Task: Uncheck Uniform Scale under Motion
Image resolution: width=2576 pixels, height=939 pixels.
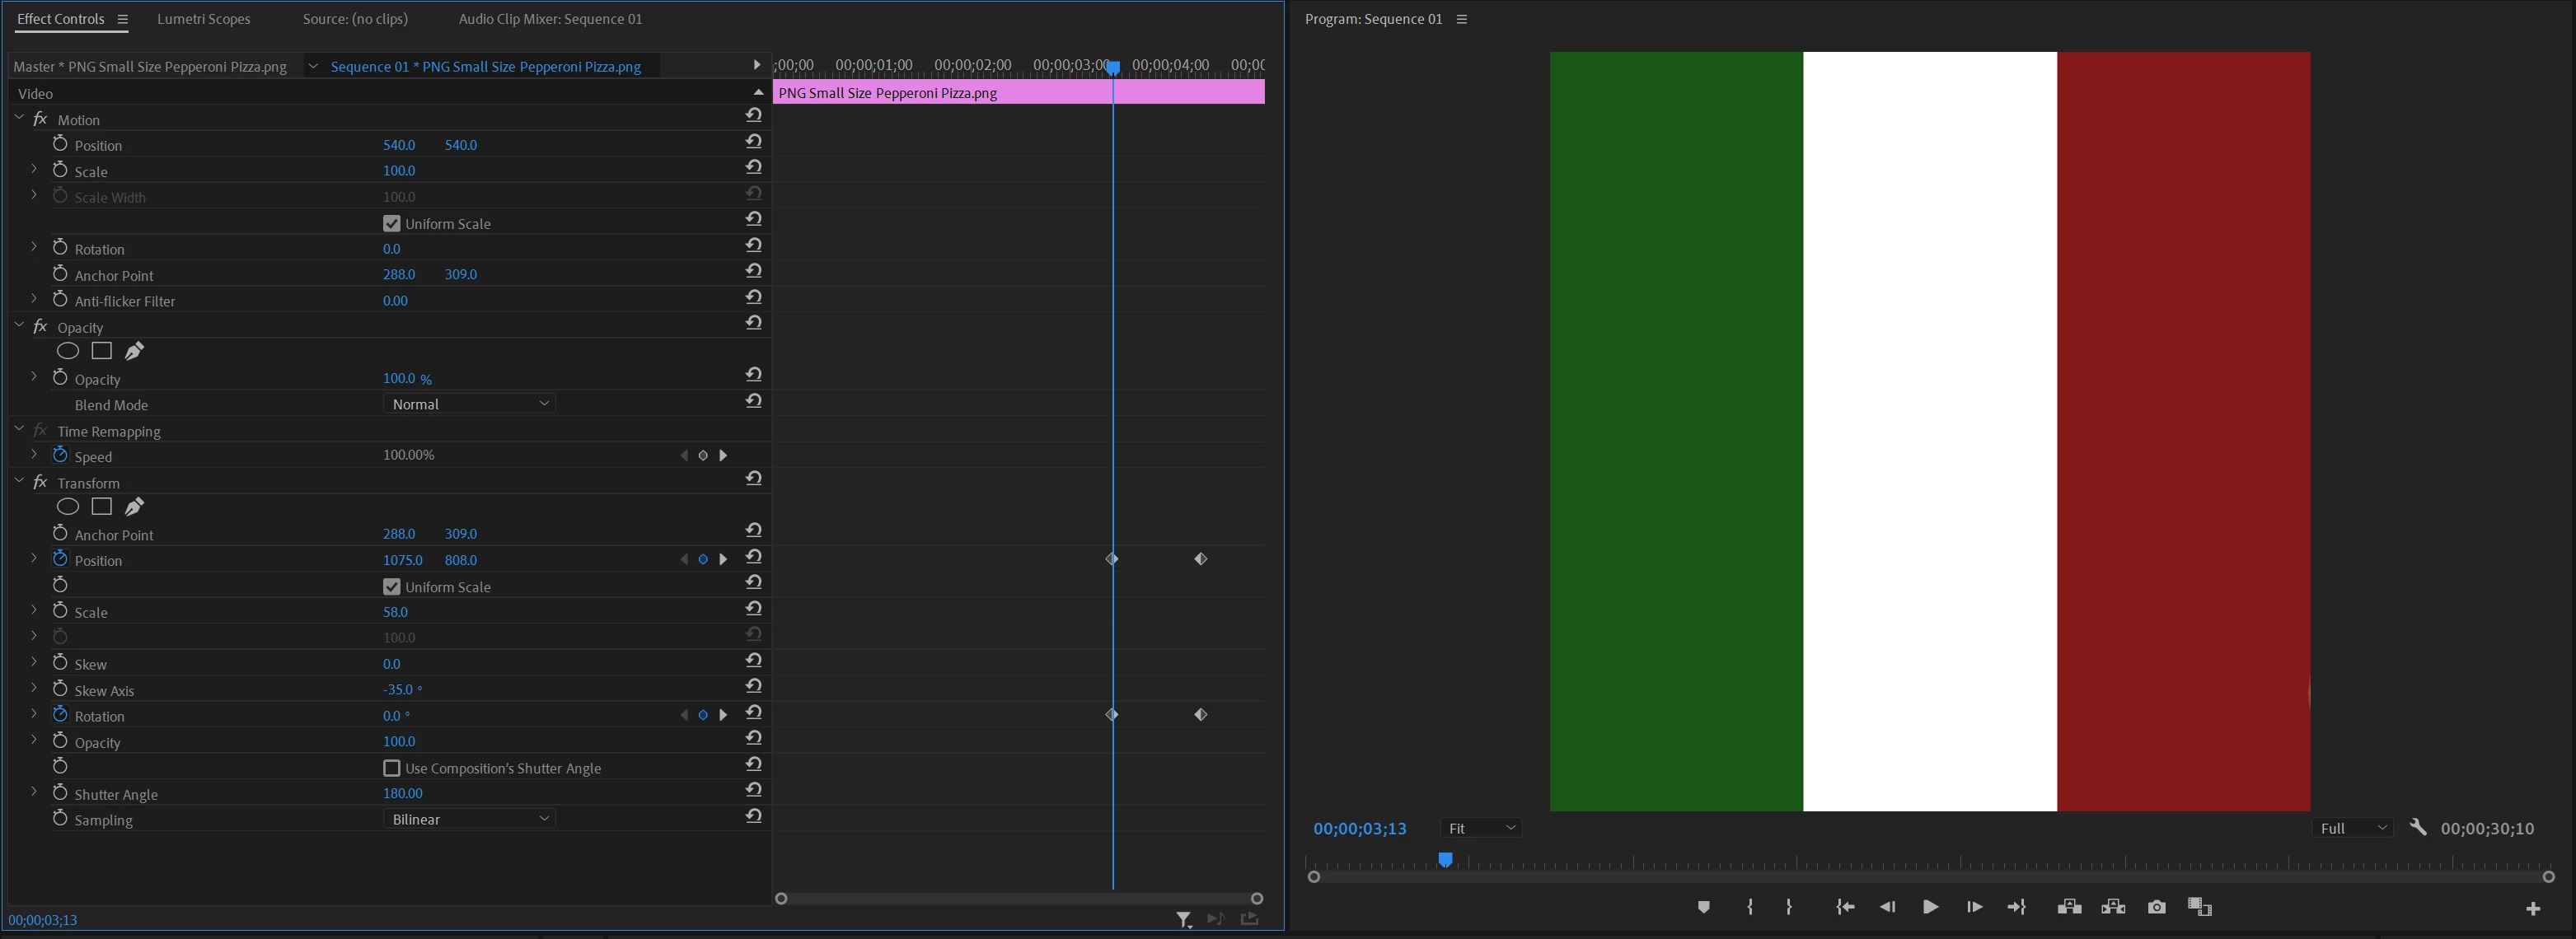Action: coord(392,223)
